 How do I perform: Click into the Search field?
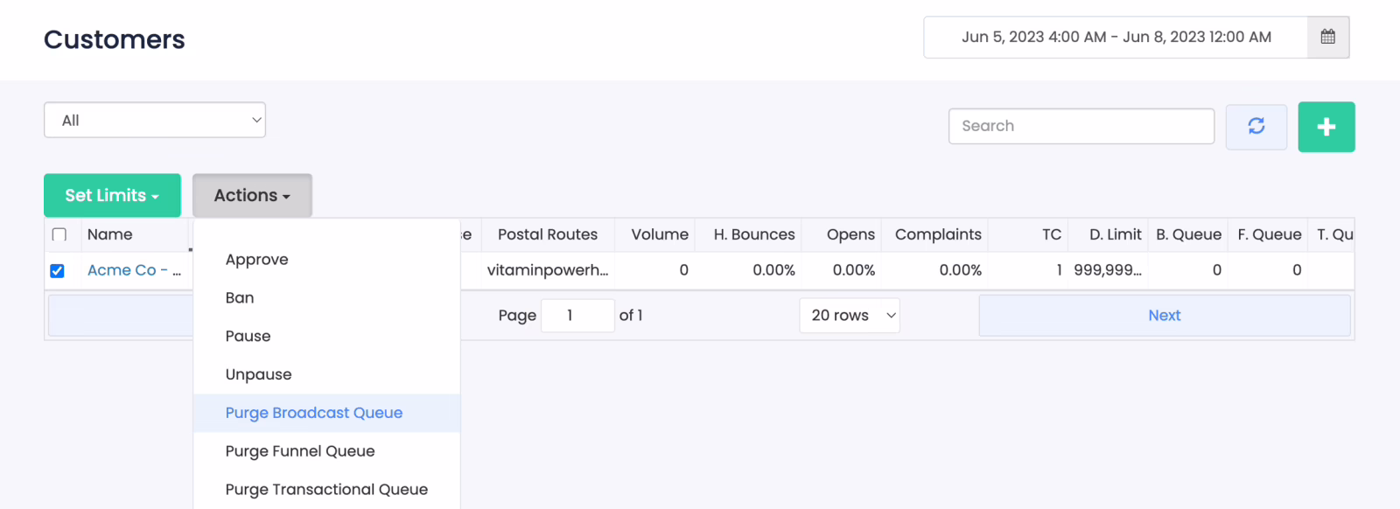click(x=1081, y=126)
